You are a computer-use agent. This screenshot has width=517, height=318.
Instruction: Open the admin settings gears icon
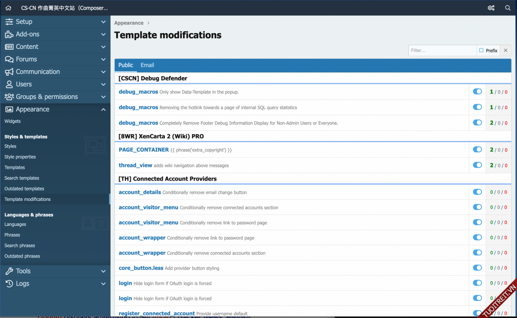pos(491,8)
